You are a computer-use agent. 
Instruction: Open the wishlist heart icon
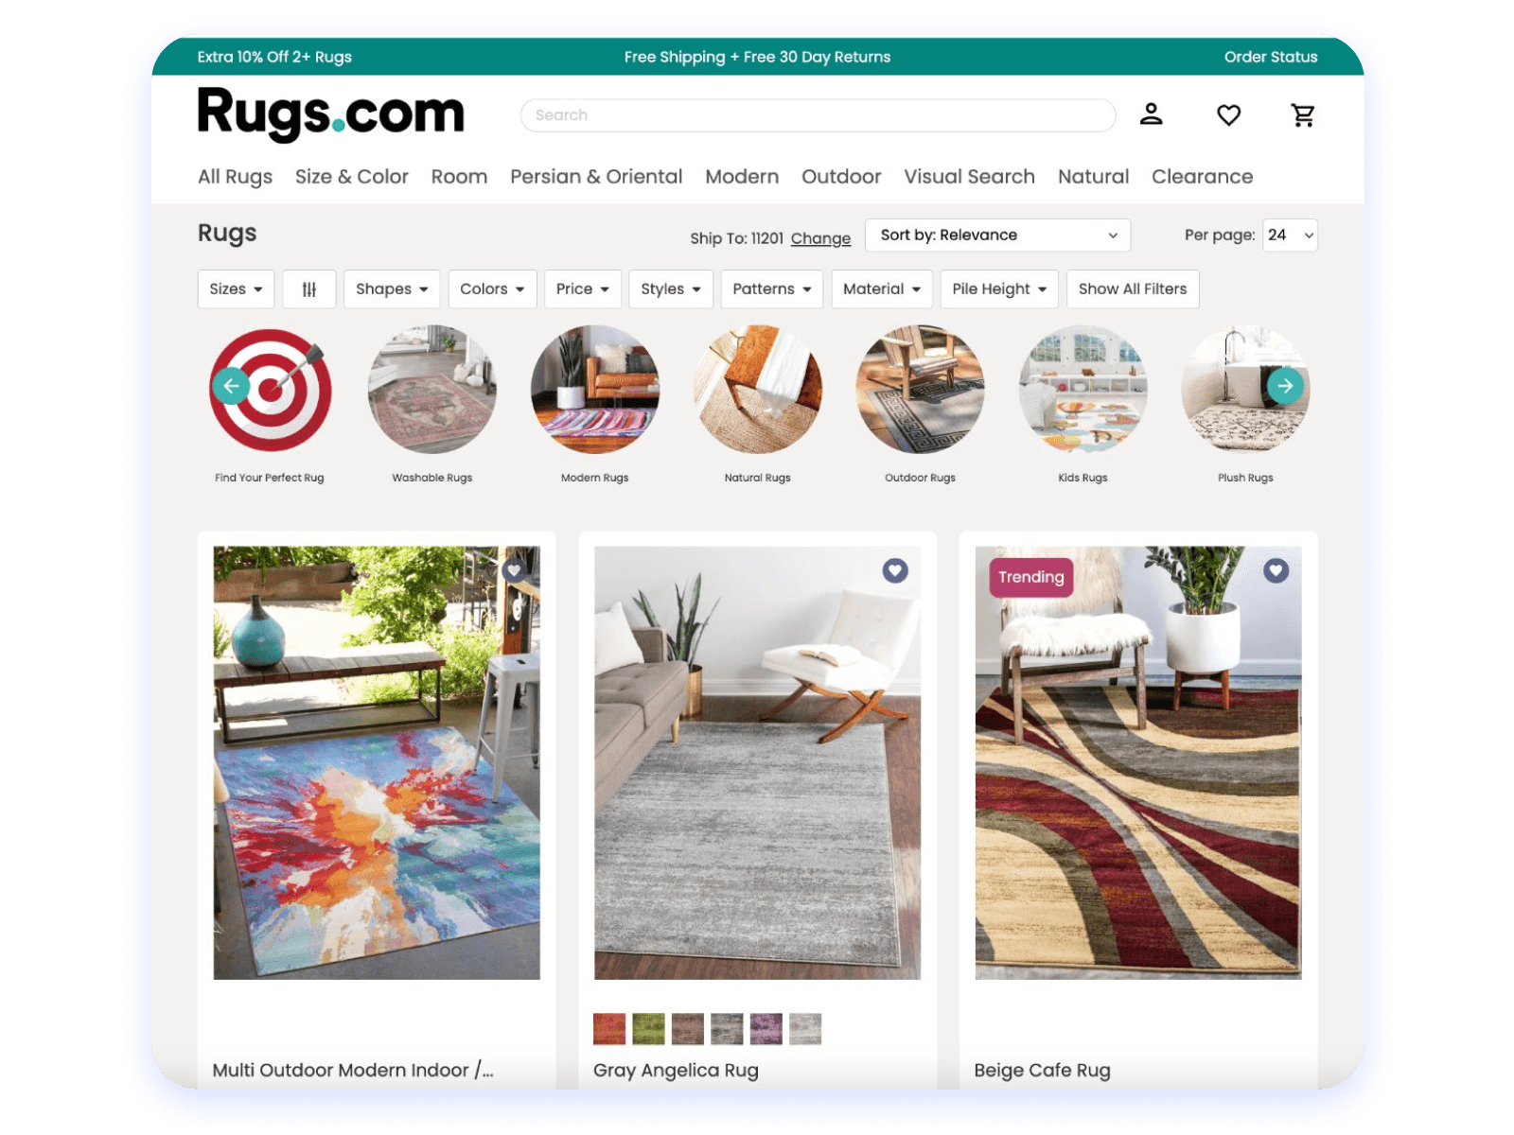1227,114
